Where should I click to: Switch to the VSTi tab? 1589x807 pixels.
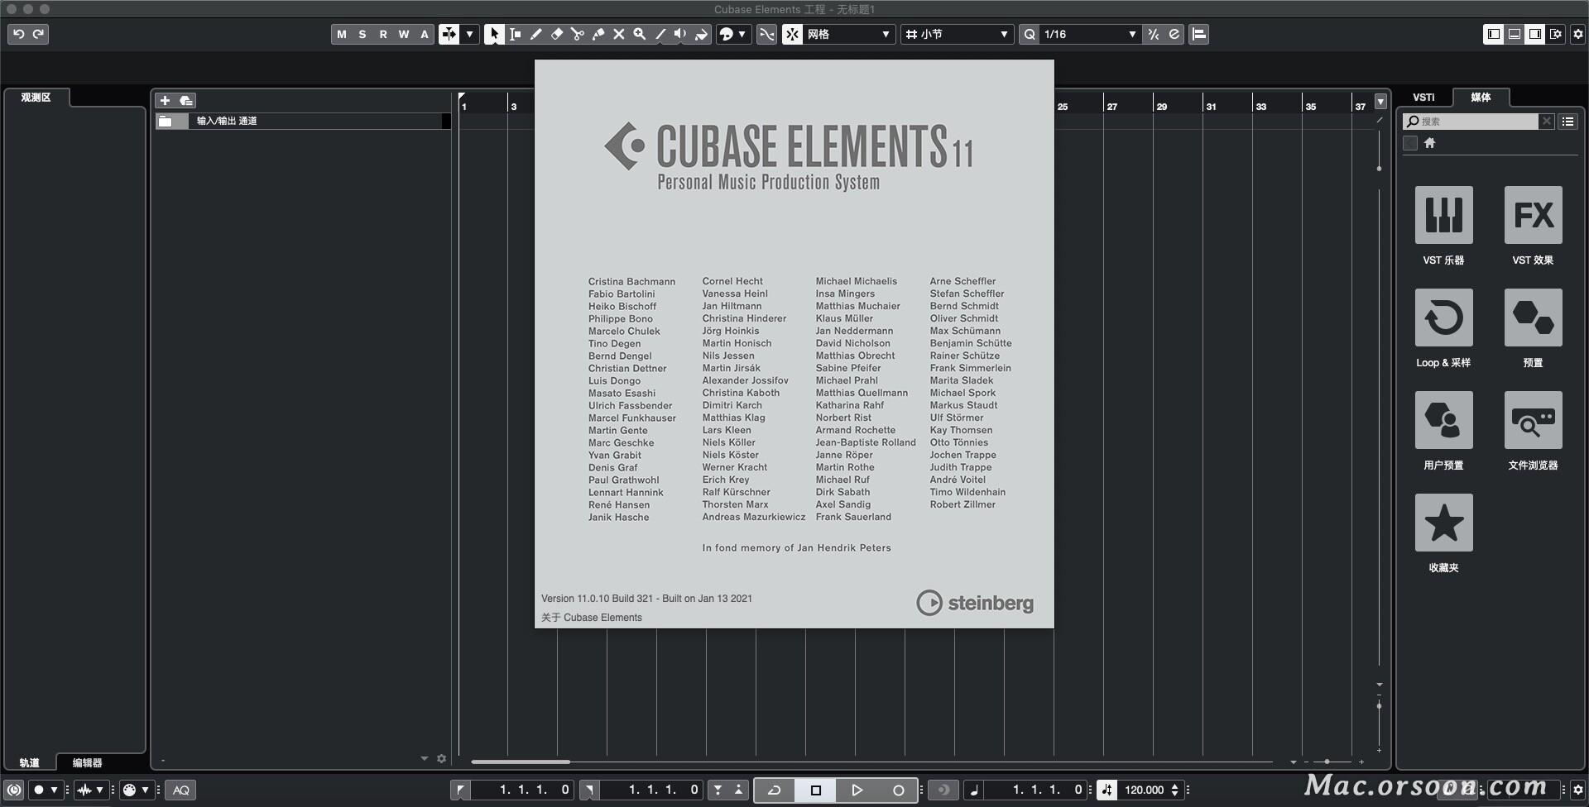click(x=1423, y=98)
